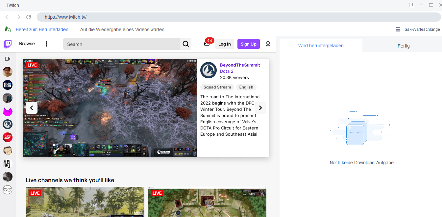
Task: Click the search magnifier button
Action: point(185,44)
